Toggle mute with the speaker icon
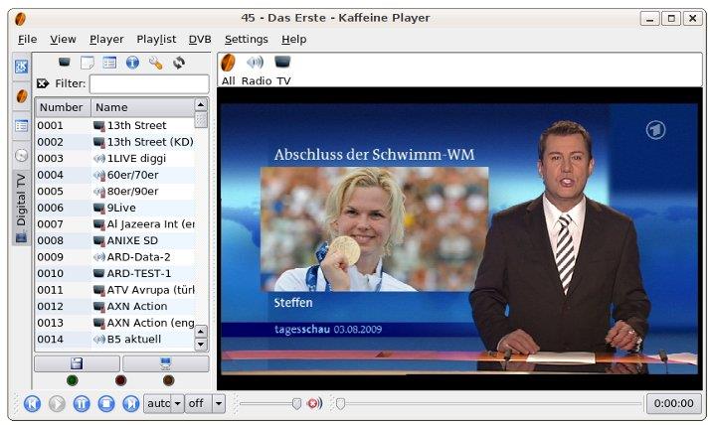 coord(314,403)
